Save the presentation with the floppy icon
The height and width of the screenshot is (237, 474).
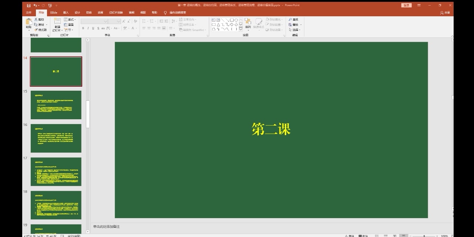[x=29, y=5]
